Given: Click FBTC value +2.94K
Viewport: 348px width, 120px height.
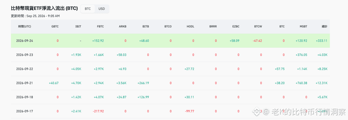Looking at the screenshot, I should point(99,83).
